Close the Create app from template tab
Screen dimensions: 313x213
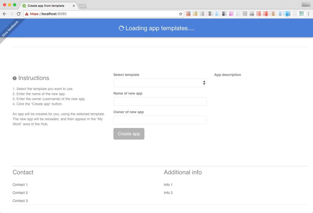(74, 6)
